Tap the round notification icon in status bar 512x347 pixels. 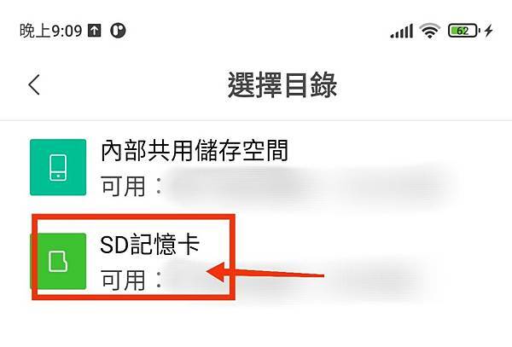click(x=118, y=31)
